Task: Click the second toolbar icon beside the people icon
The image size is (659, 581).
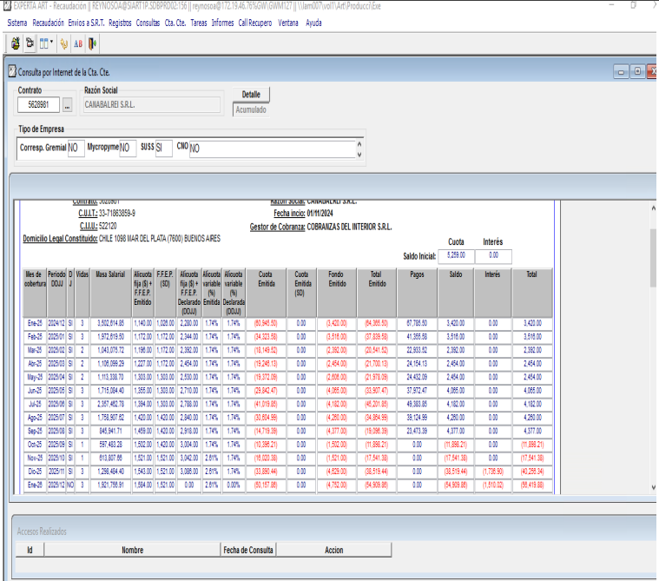Action: pos(30,42)
